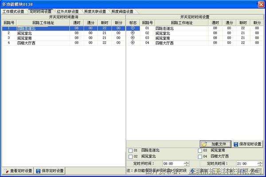Check the 02 阅览室北 checkbox

[x=130, y=157]
